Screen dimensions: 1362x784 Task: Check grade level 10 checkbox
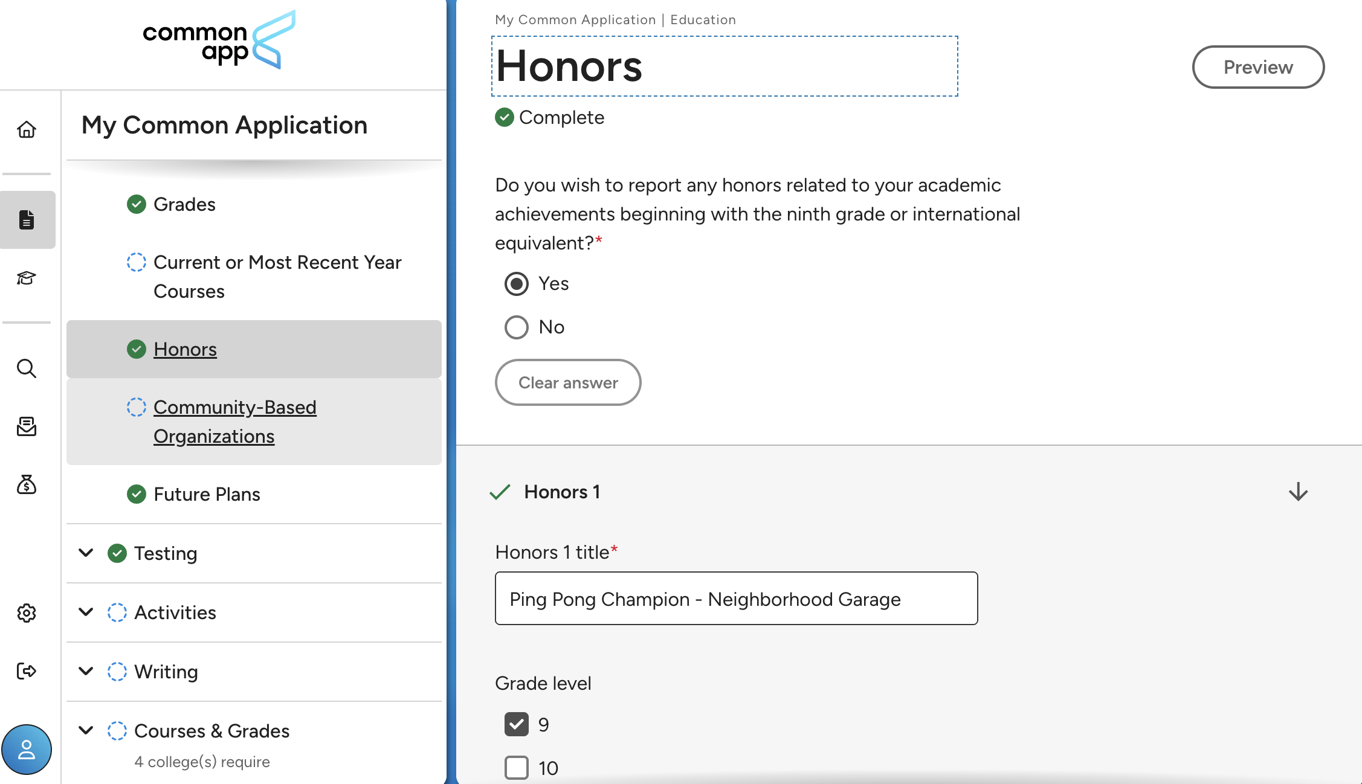click(x=515, y=768)
